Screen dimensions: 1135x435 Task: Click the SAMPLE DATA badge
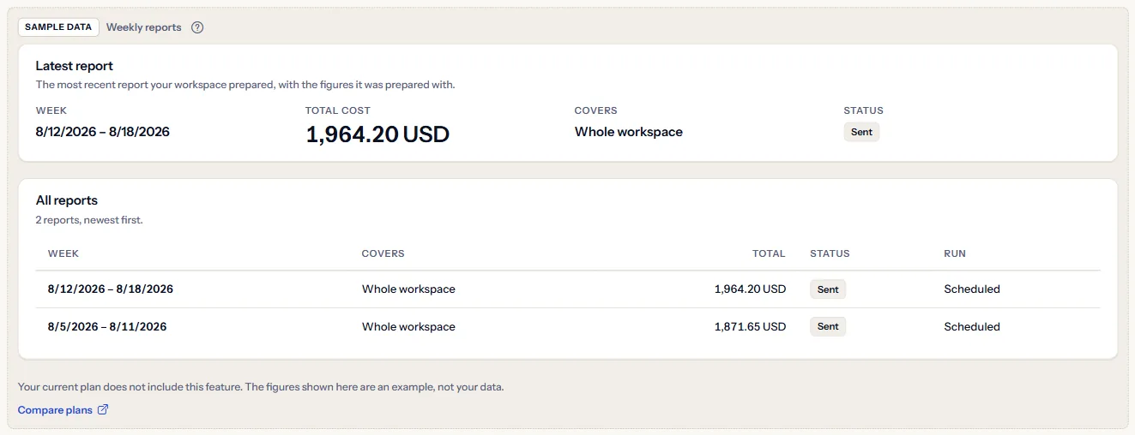pos(58,27)
